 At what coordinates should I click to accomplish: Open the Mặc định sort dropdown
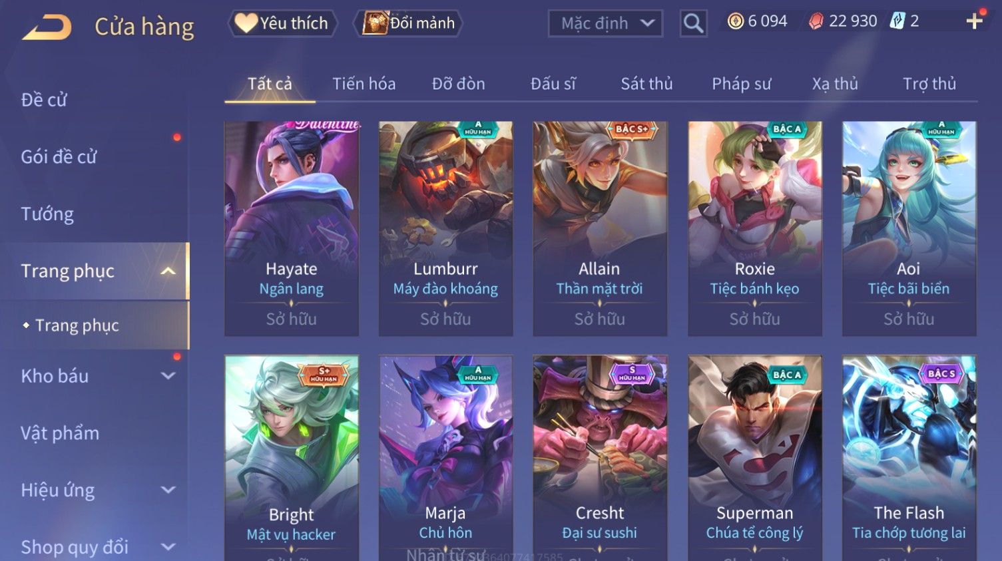pos(605,24)
